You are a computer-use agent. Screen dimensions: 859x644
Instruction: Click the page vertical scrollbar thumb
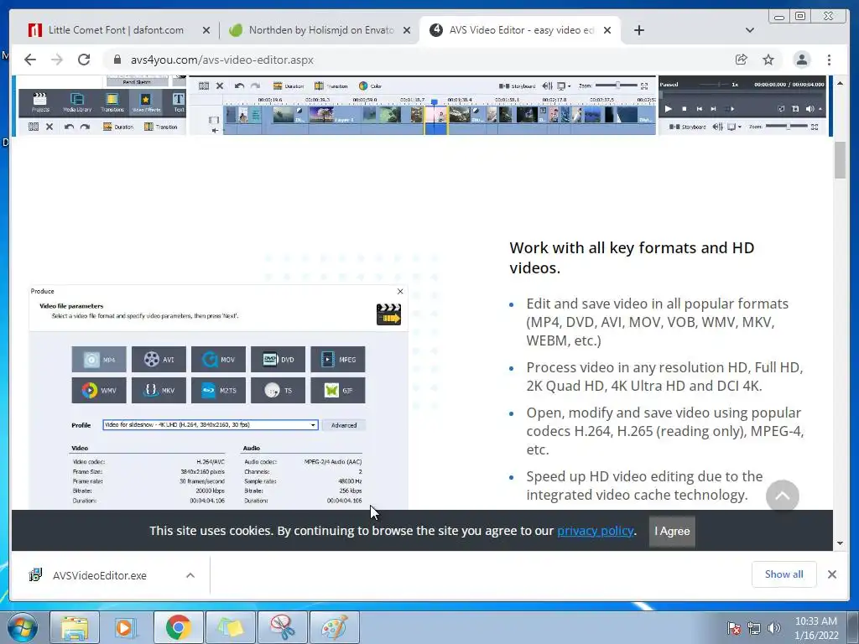841,160
